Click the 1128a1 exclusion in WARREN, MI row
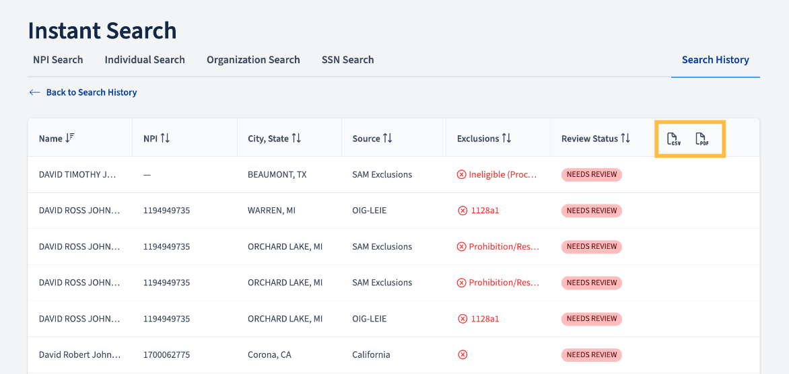 (485, 211)
